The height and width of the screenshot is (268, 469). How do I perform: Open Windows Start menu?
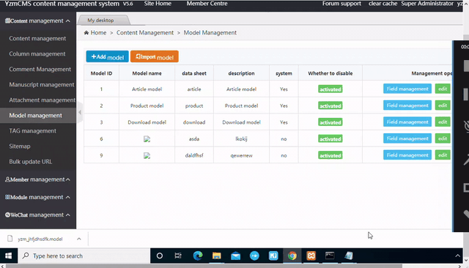point(8,256)
